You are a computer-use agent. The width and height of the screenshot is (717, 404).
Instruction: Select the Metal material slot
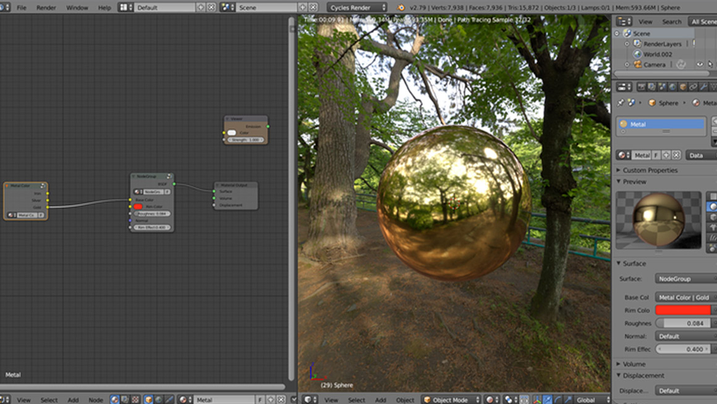661,124
